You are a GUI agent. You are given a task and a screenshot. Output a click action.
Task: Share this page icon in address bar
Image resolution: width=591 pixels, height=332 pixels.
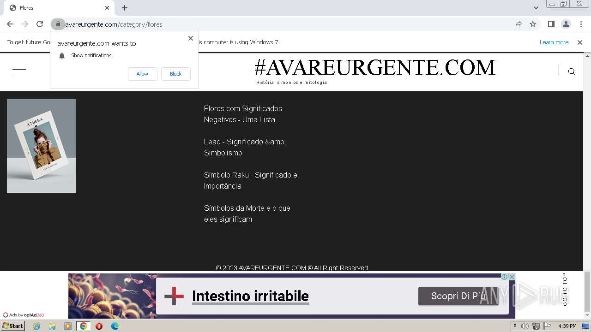tap(518, 24)
